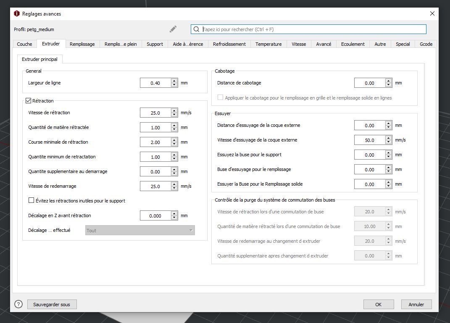The height and width of the screenshot is (323, 450).
Task: Click the Quantité de matière rétractée value field
Action: point(155,128)
